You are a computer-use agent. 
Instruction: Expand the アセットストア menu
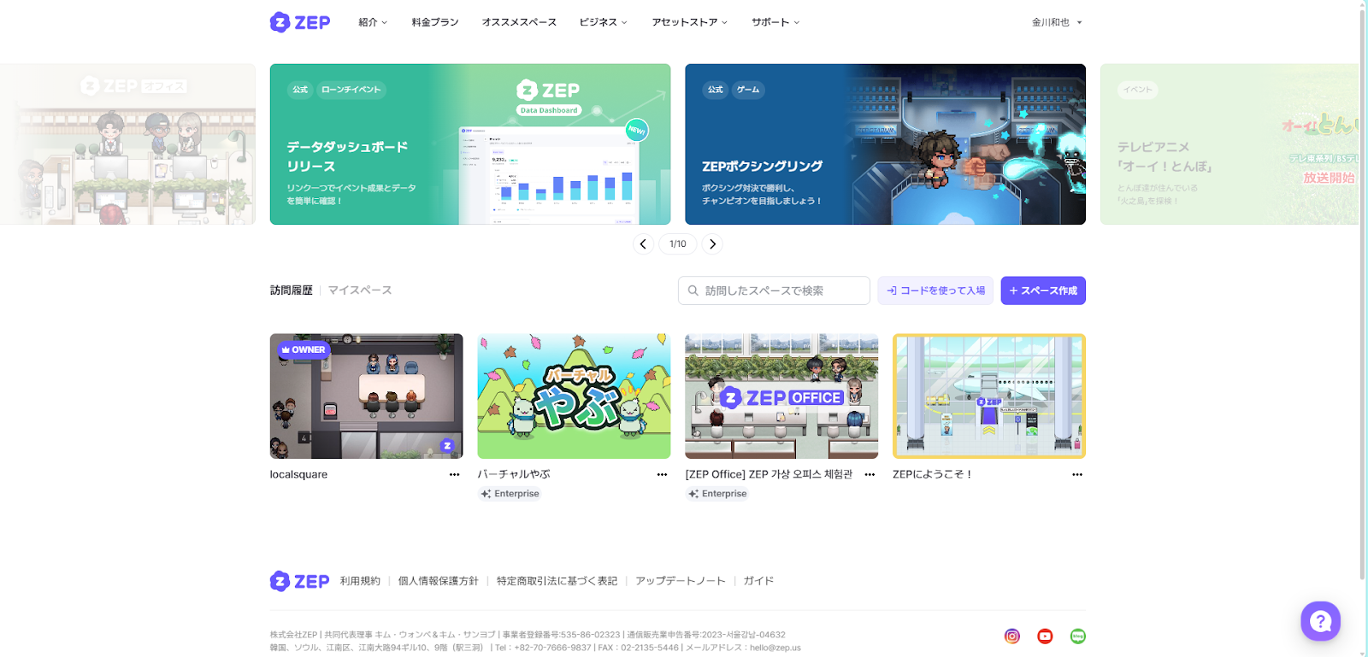(689, 22)
